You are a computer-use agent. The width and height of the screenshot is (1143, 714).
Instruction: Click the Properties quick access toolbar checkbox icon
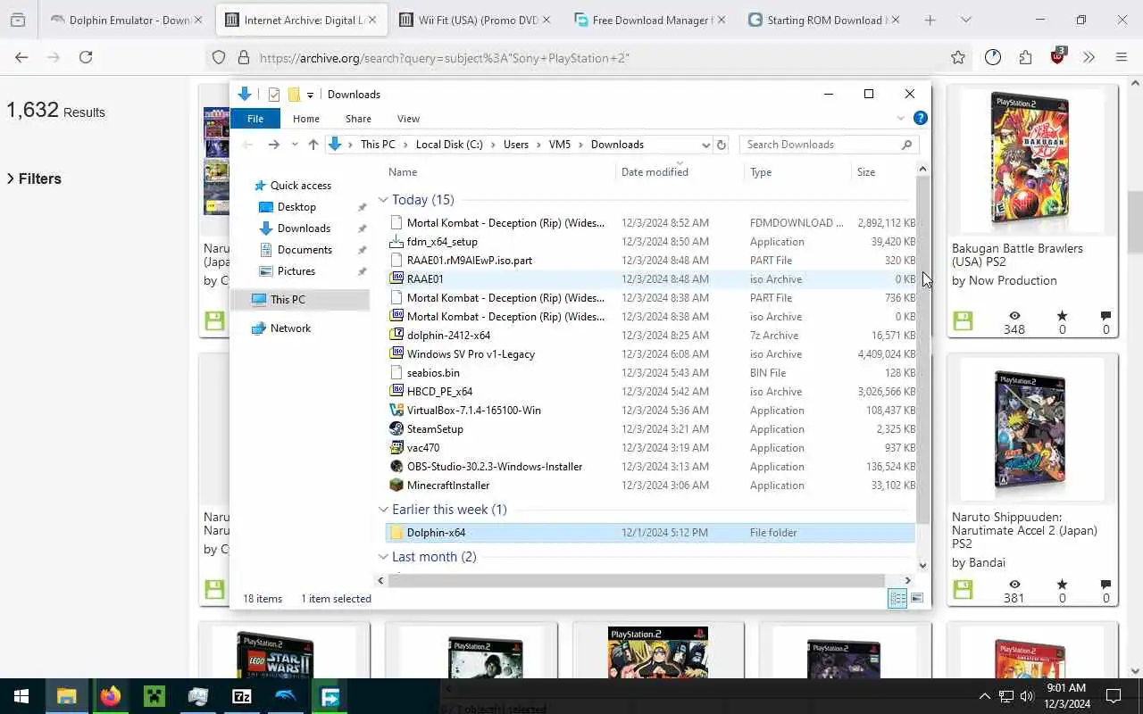point(274,95)
